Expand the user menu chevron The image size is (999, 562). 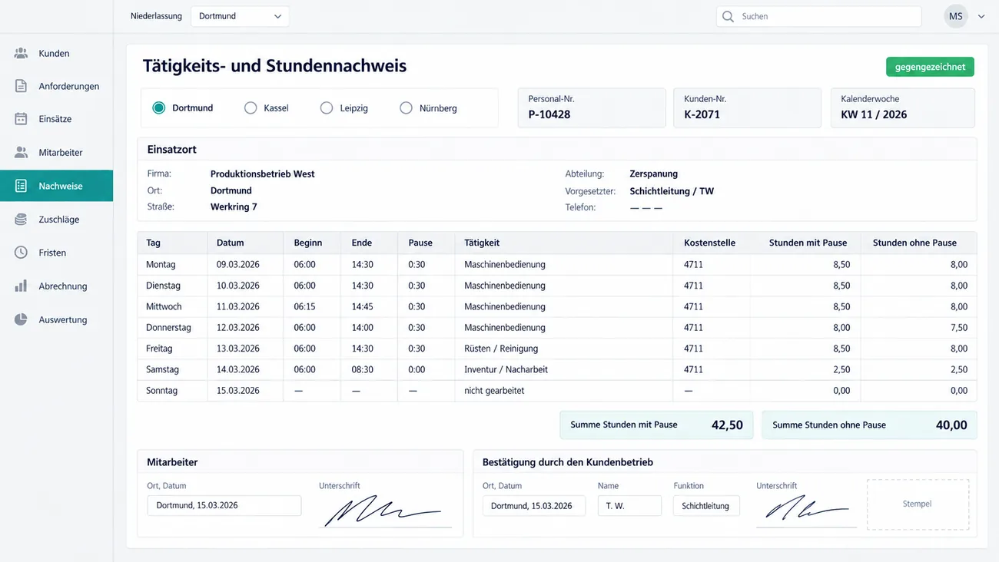pyautogui.click(x=981, y=16)
